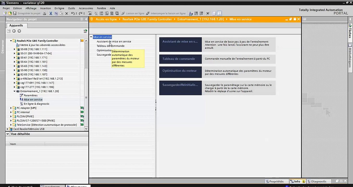
Task: Click the new project toolbar icon
Action: pos(5,13)
